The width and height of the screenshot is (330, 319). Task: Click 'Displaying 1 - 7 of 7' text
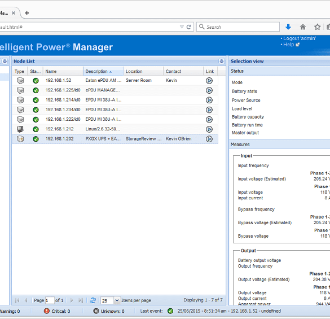[203, 300]
